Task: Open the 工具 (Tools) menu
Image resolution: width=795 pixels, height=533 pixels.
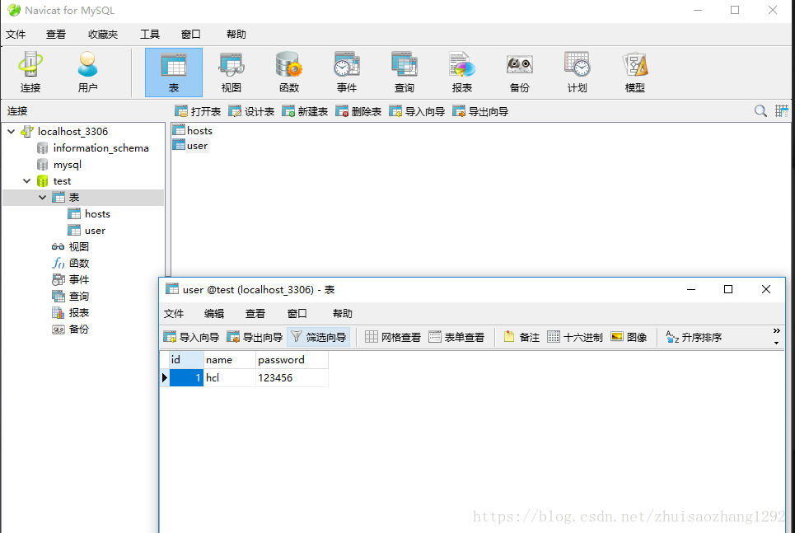Action: (150, 34)
